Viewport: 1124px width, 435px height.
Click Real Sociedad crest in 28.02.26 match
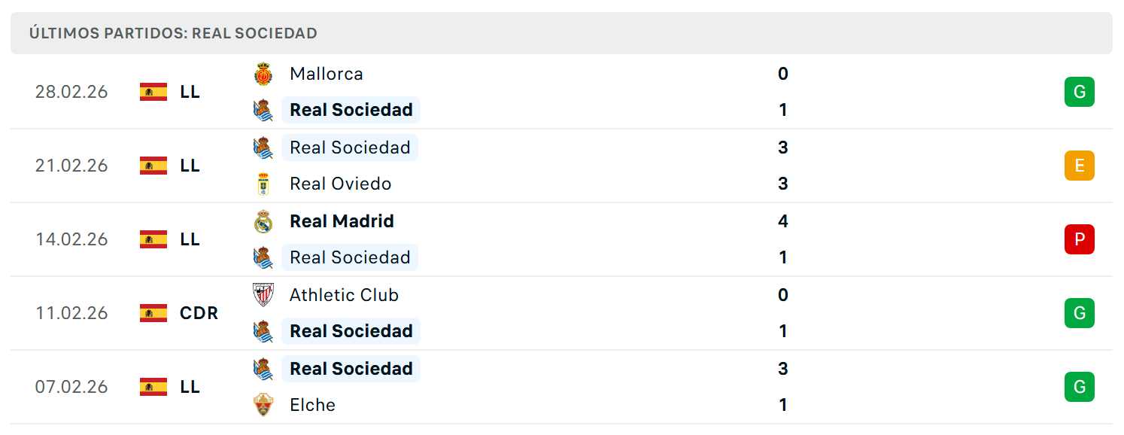click(x=263, y=110)
